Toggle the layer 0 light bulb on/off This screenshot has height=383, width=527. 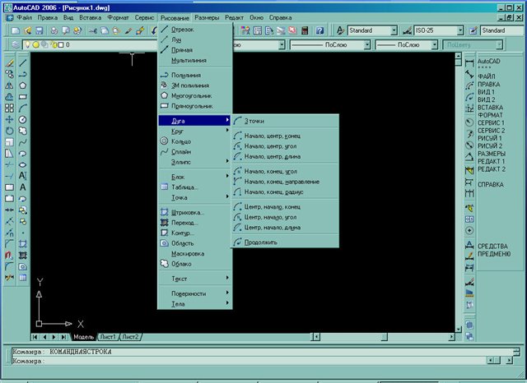[x=26, y=45]
